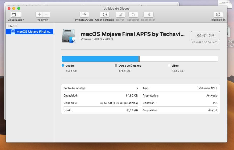
Task: Run Primera Ayuda on the disk
Action: tap(84, 15)
